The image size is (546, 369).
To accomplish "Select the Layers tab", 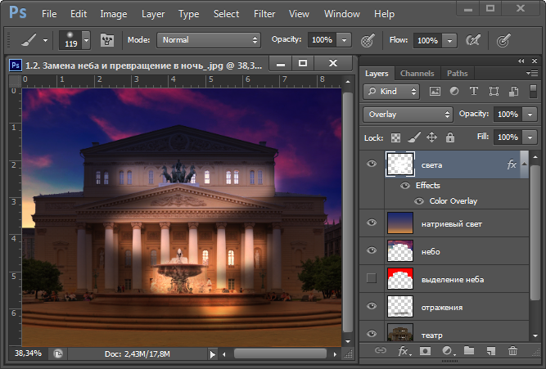I will (377, 74).
